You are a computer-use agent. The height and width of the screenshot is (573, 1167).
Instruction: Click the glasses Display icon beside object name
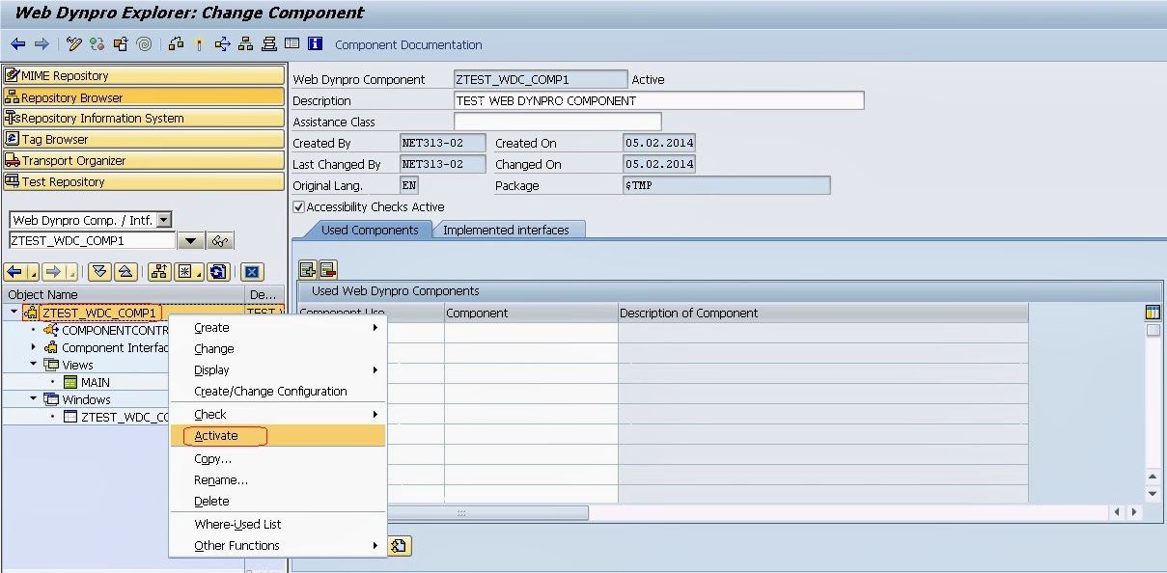[221, 241]
